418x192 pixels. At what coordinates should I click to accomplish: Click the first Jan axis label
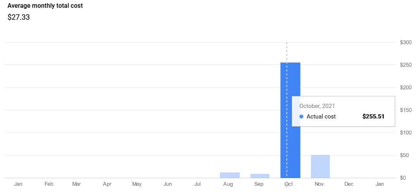tap(18, 184)
